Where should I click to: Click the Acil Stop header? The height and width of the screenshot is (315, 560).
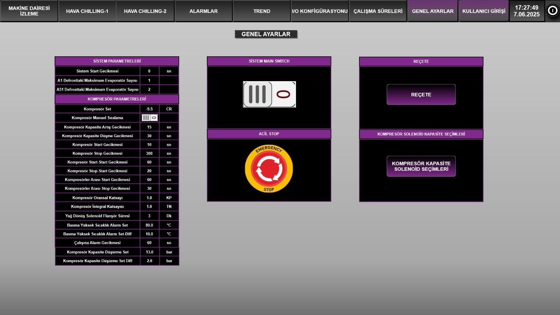pyautogui.click(x=269, y=134)
